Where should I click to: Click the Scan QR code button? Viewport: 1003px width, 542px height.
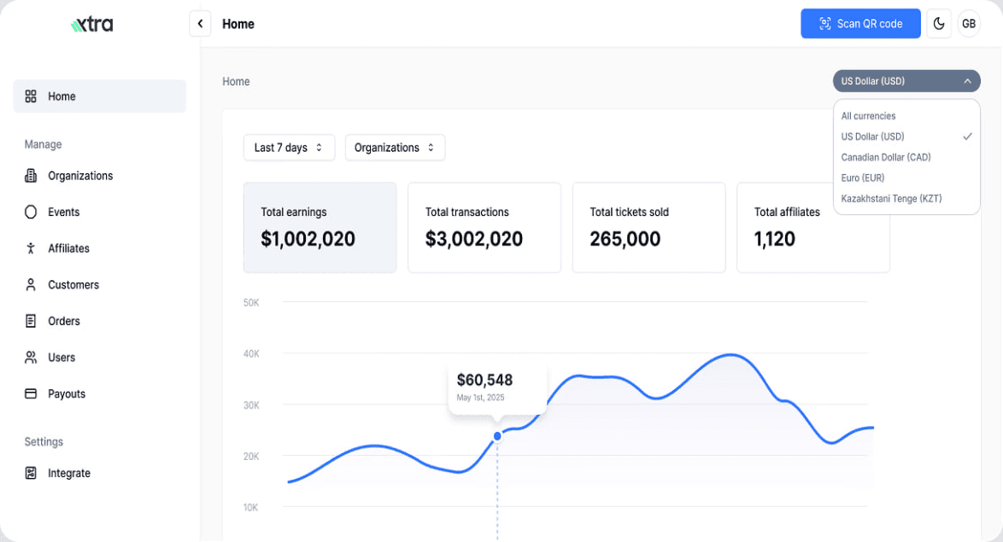pyautogui.click(x=860, y=23)
